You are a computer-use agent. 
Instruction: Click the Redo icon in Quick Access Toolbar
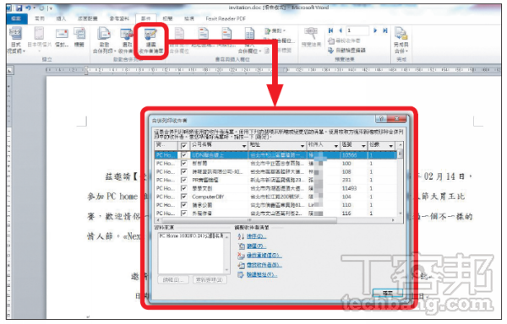click(41, 8)
